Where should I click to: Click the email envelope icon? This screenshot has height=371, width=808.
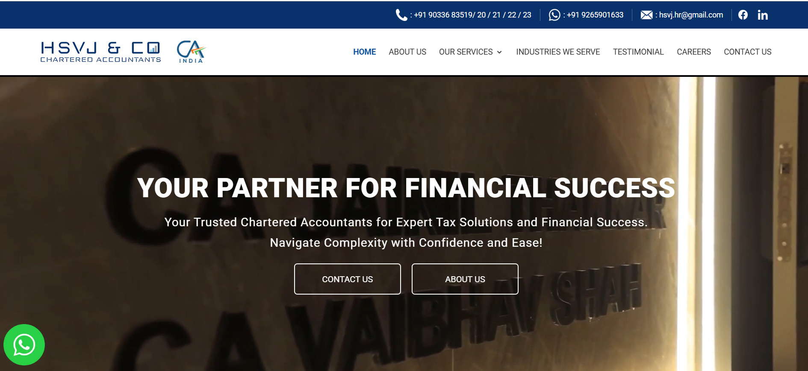tap(646, 15)
